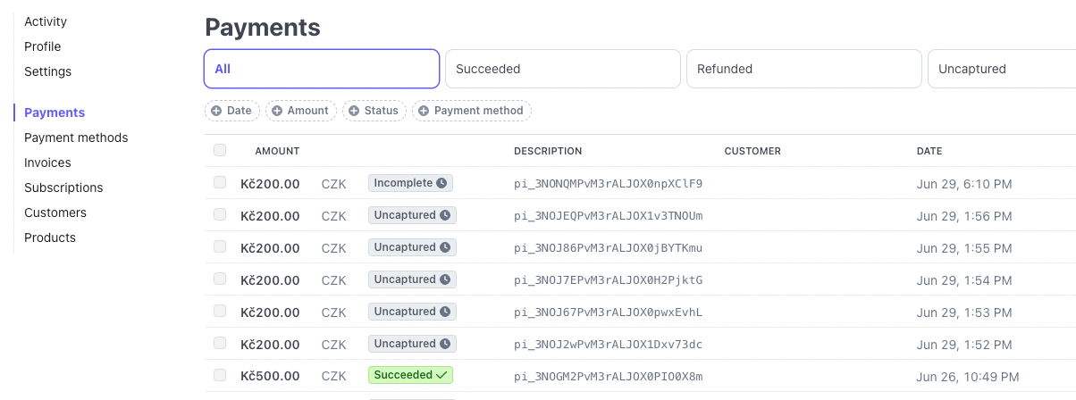Click the plus icon on Status filter
Screen dimensions: 1076x400
(354, 111)
